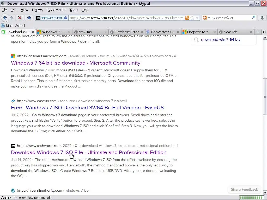
Task: Open the EaseUS Windows 7 ISO Download link
Action: tap(87, 108)
